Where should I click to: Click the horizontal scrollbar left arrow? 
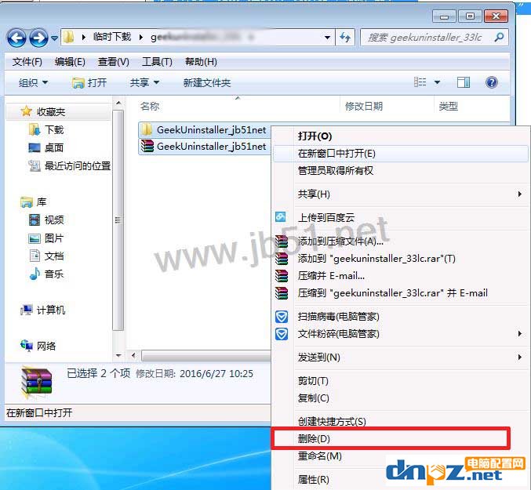pos(133,355)
